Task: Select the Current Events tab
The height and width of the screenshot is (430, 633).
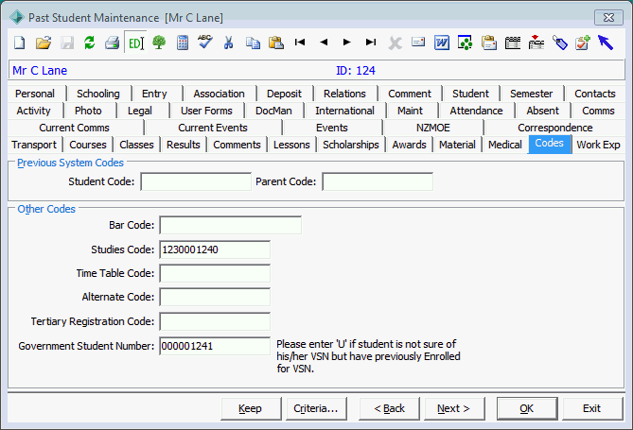Action: 212,128
